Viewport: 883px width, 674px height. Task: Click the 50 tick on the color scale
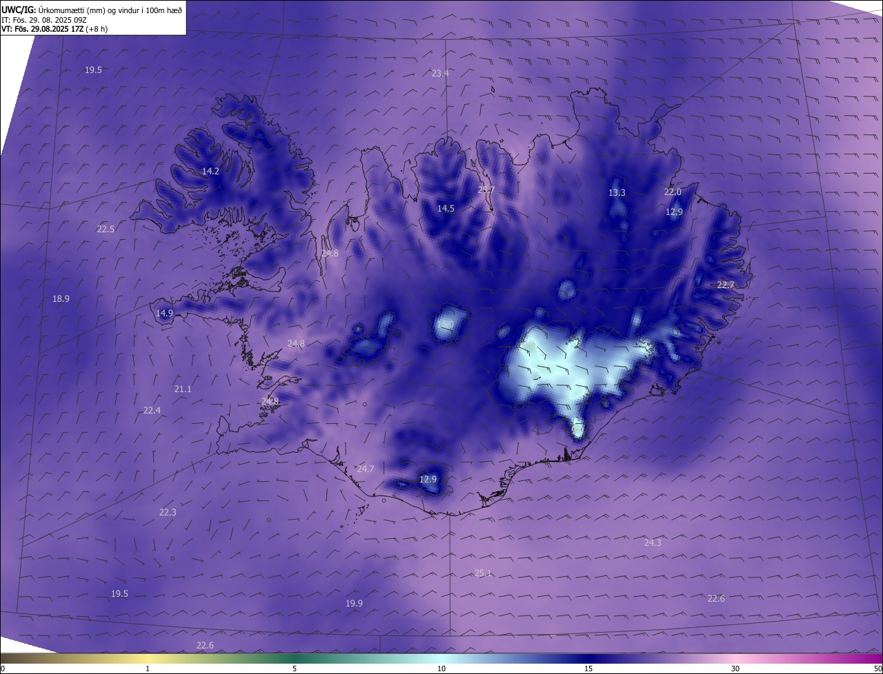(877, 668)
